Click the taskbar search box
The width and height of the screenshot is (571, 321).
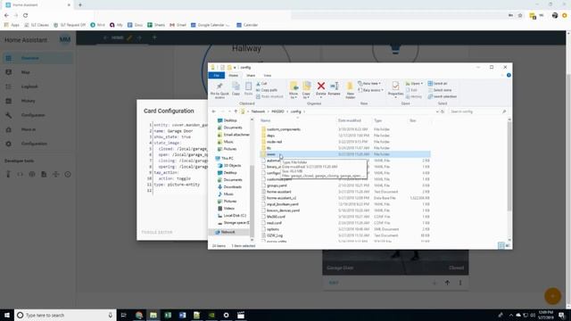[x=65, y=315]
